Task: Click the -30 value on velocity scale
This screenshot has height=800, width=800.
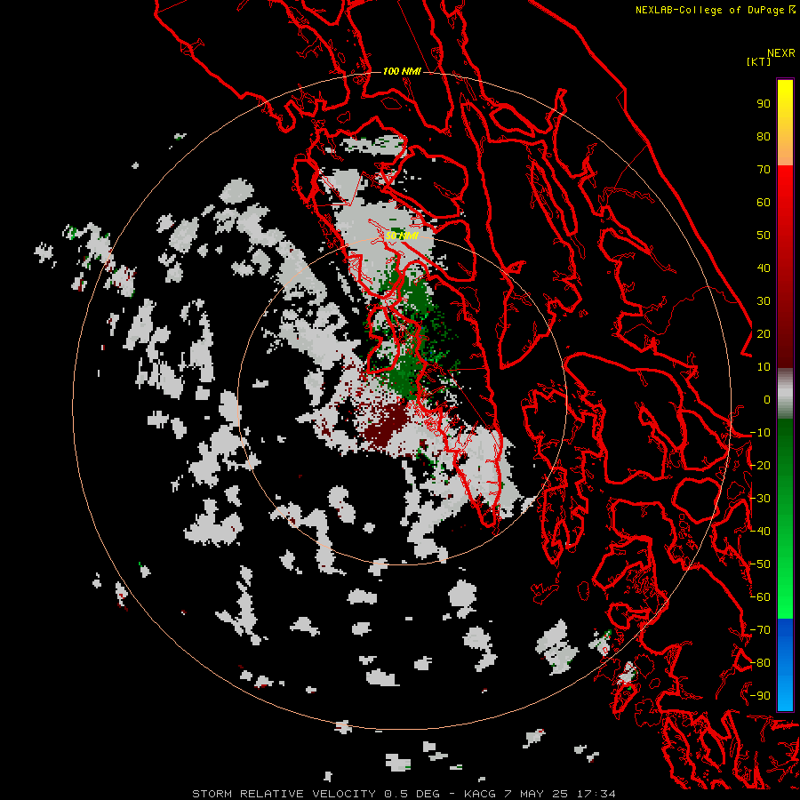Action: (760, 499)
